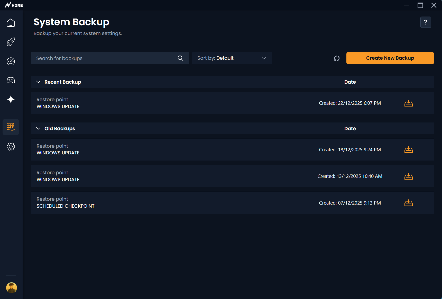Open the rocket Optimizations sidebar icon
442x299 pixels.
pos(11,42)
